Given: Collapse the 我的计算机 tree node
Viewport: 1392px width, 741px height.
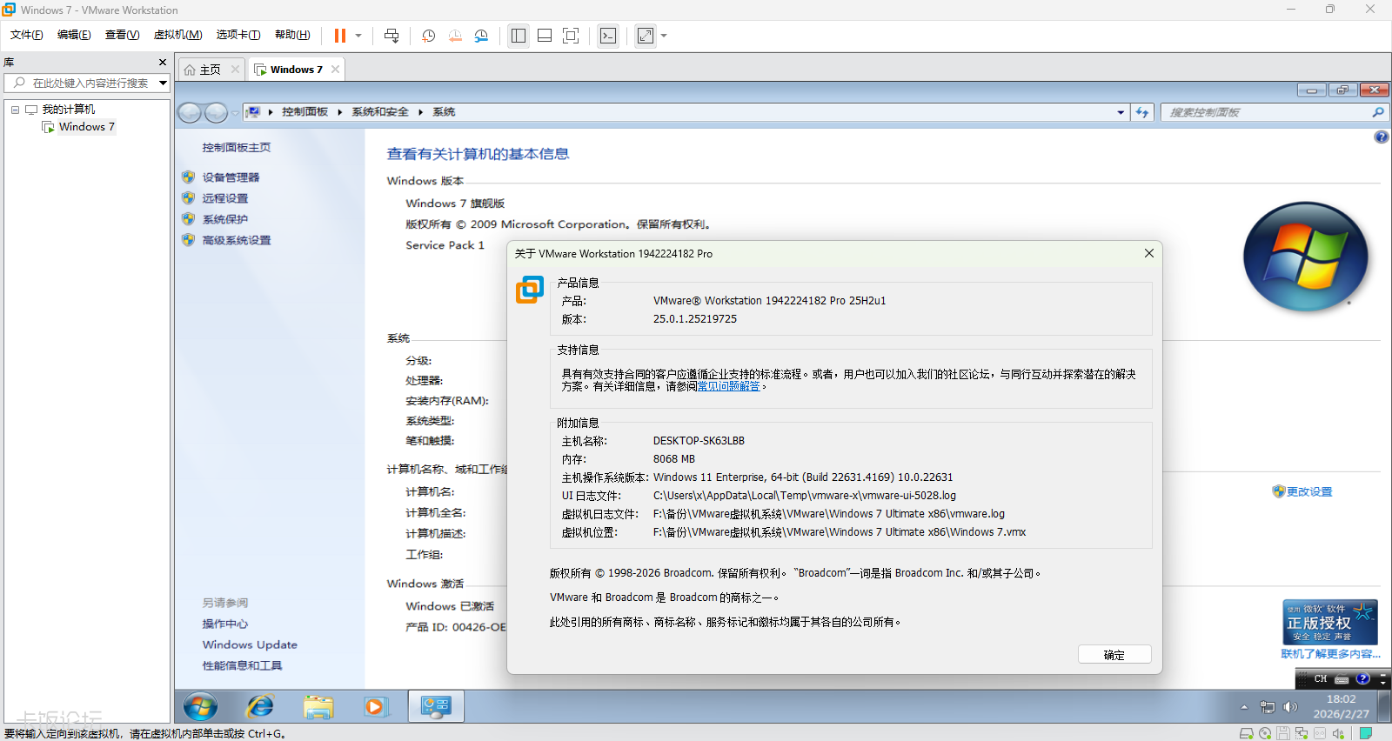Looking at the screenshot, I should coord(15,110).
